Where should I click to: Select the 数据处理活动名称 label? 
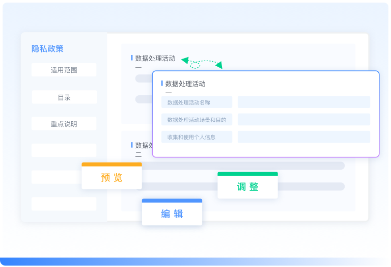pyautogui.click(x=197, y=102)
